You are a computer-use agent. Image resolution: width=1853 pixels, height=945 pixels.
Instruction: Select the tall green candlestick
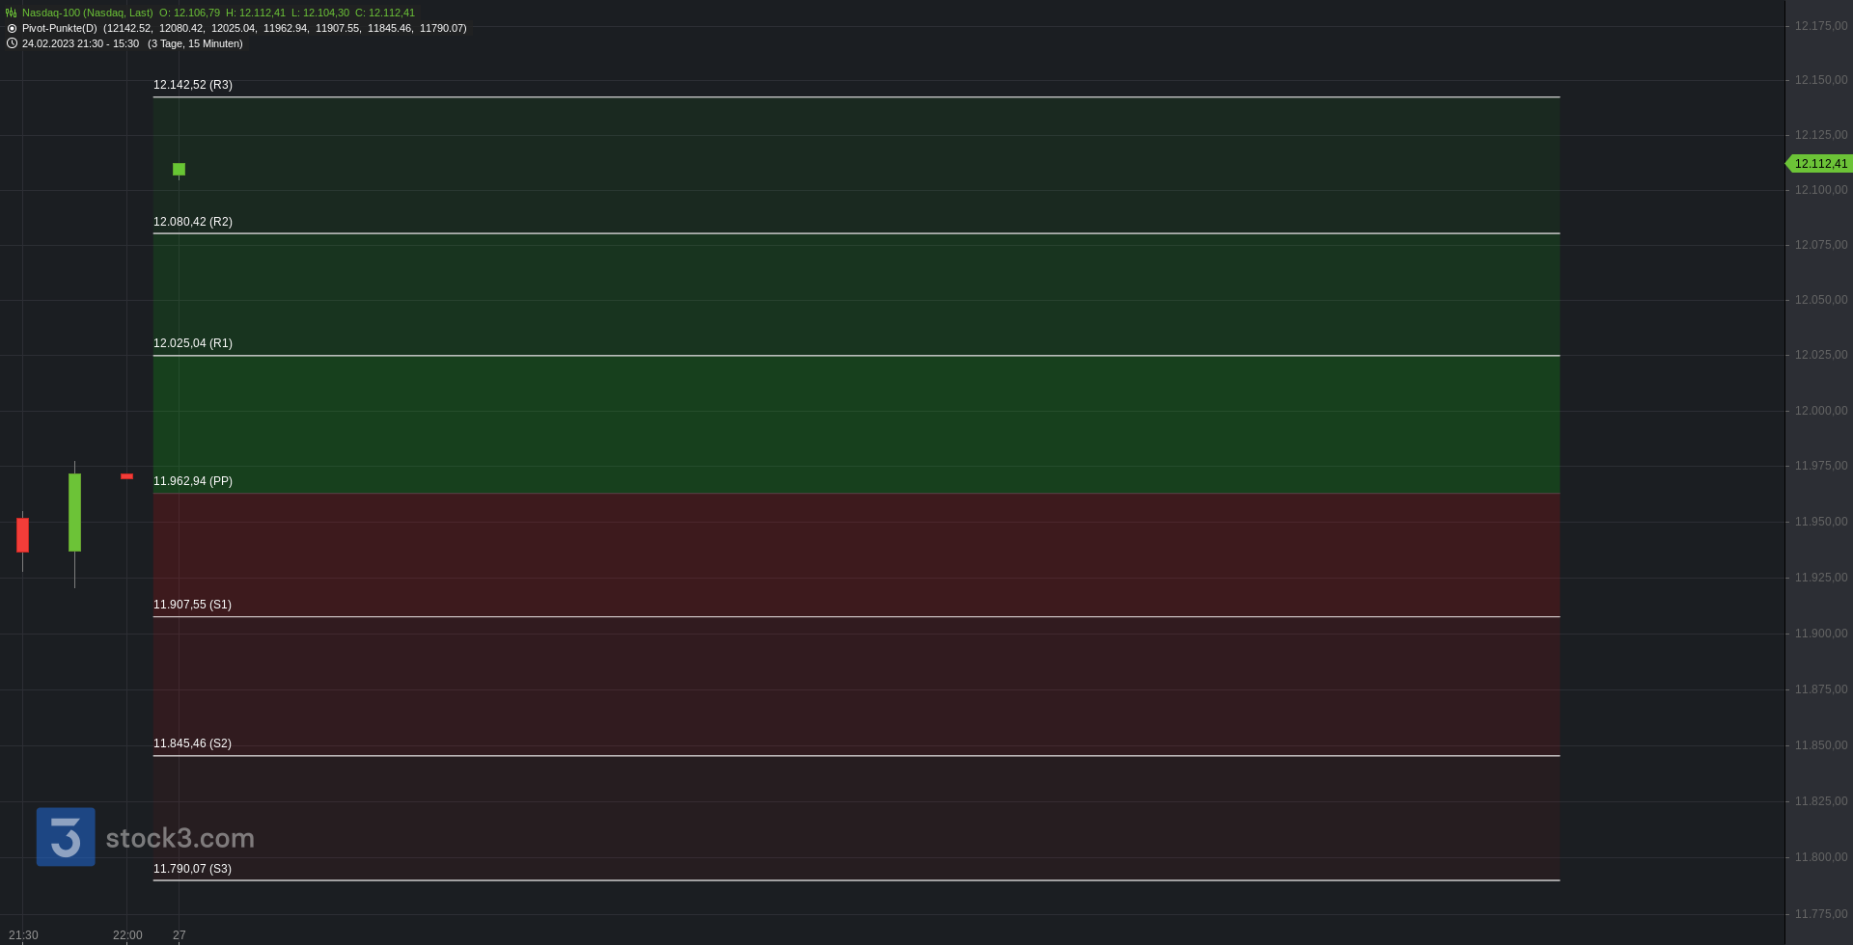[74, 512]
